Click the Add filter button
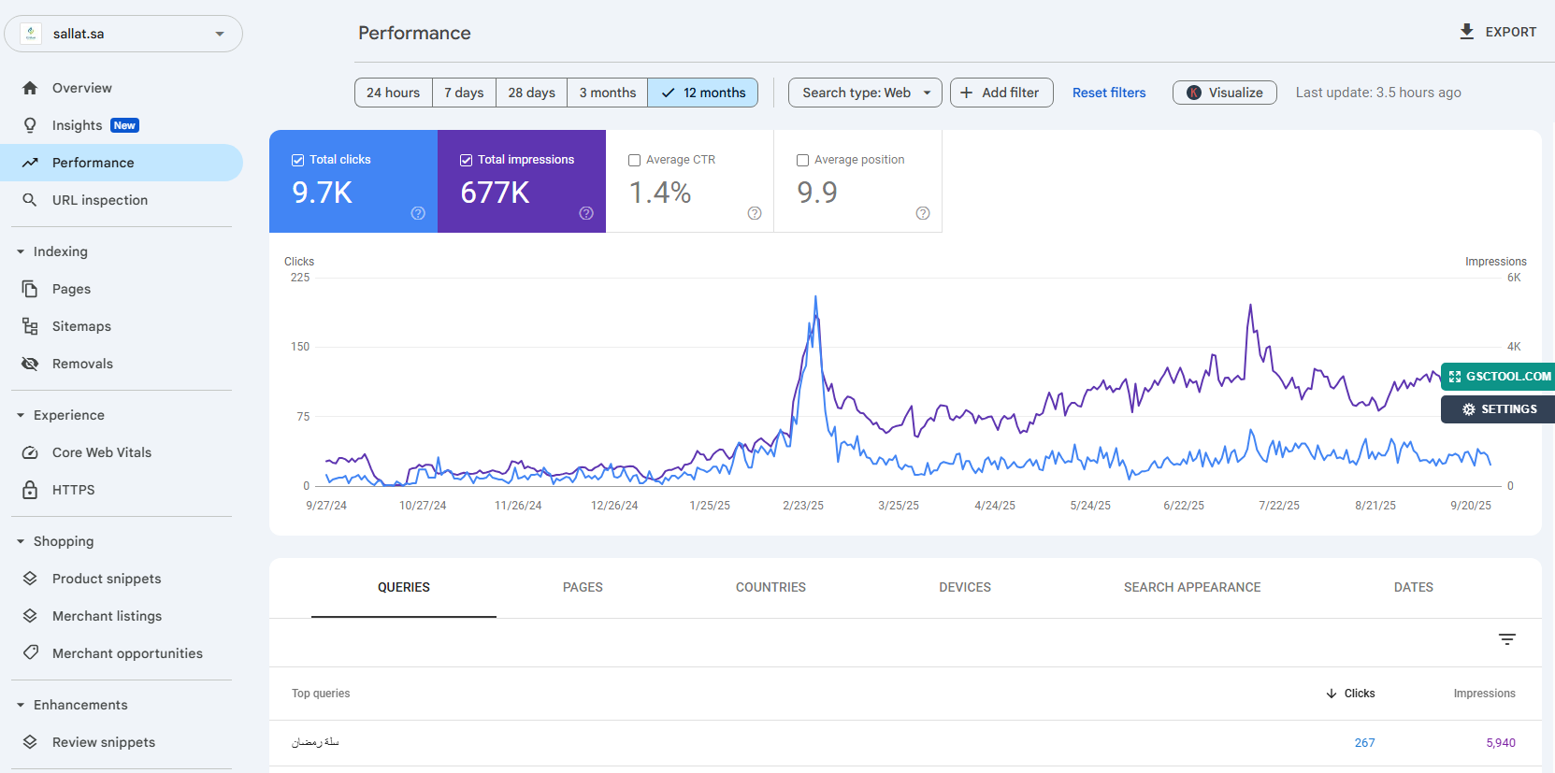The width and height of the screenshot is (1555, 773). pyautogui.click(x=1001, y=93)
